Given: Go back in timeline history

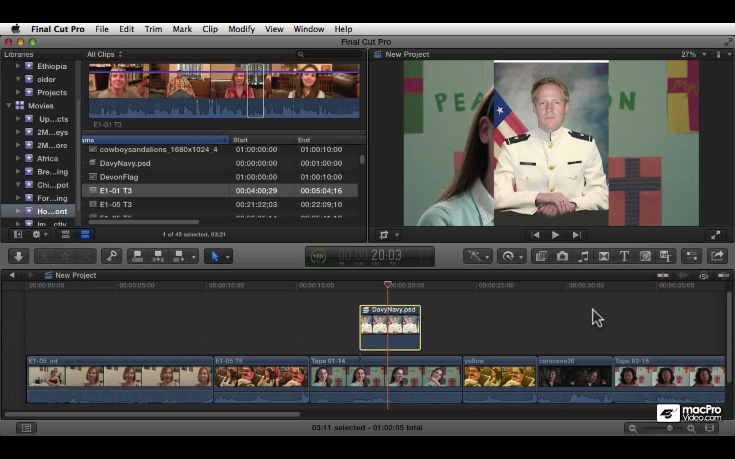Looking at the screenshot, I should click(x=12, y=275).
